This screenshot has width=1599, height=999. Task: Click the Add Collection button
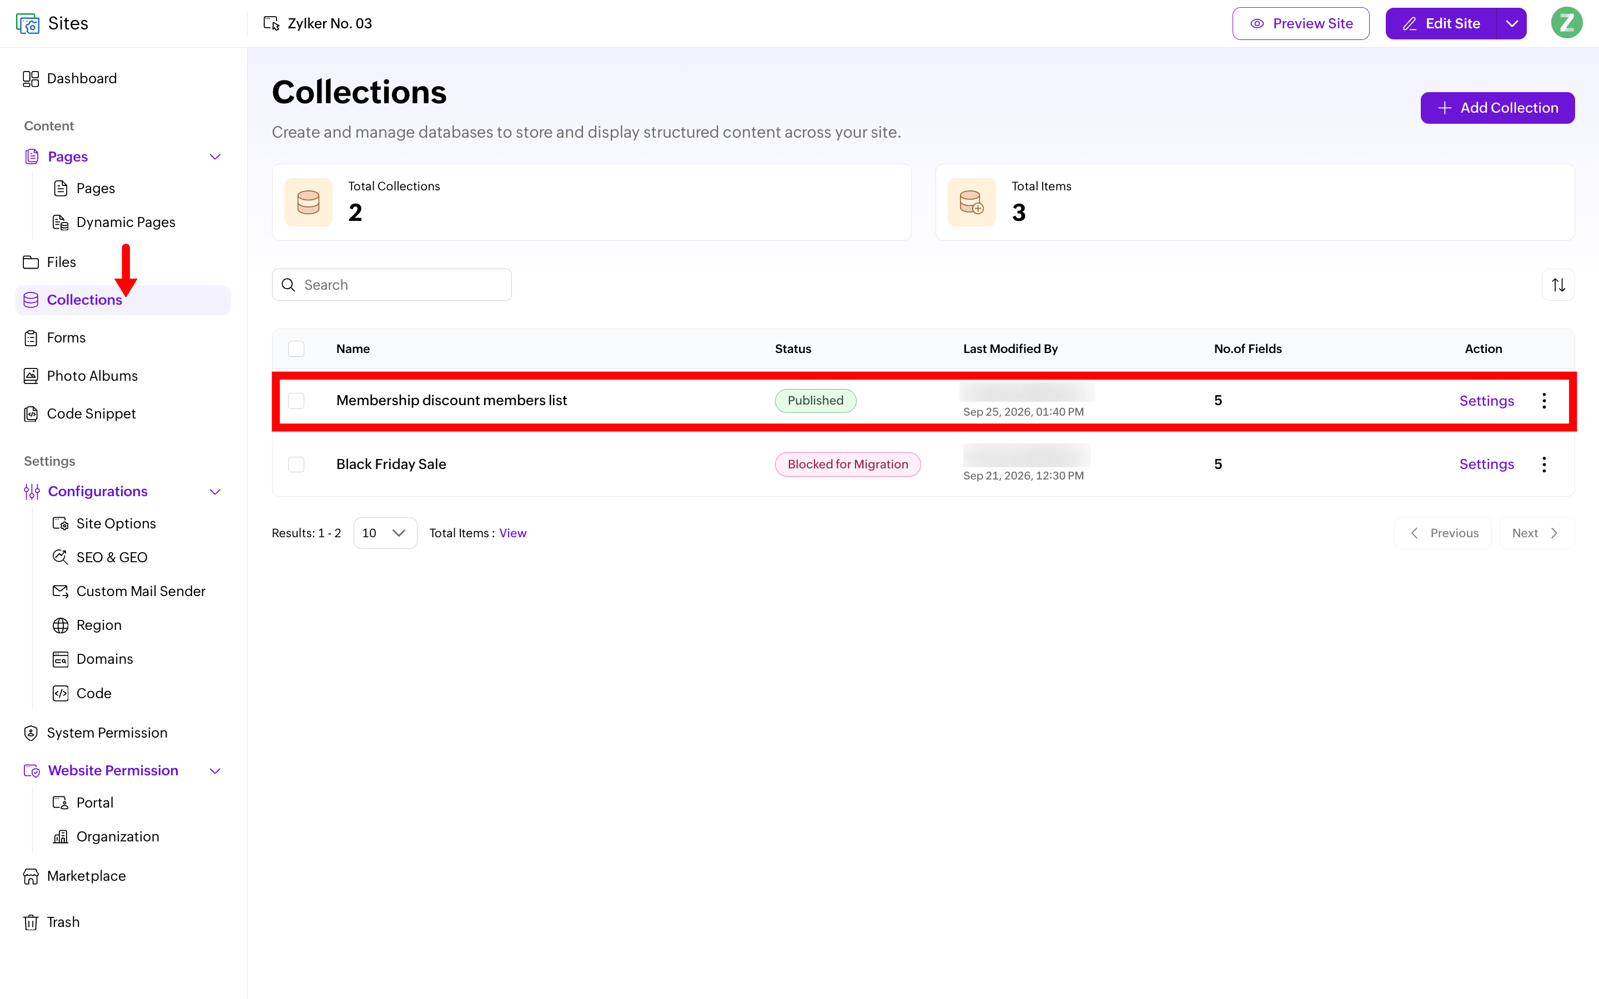pyautogui.click(x=1497, y=108)
